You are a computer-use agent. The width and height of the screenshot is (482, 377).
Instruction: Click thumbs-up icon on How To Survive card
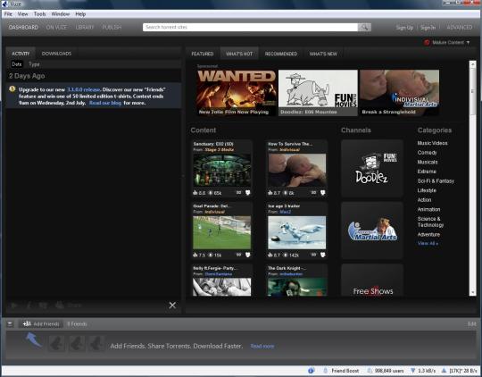pos(270,193)
